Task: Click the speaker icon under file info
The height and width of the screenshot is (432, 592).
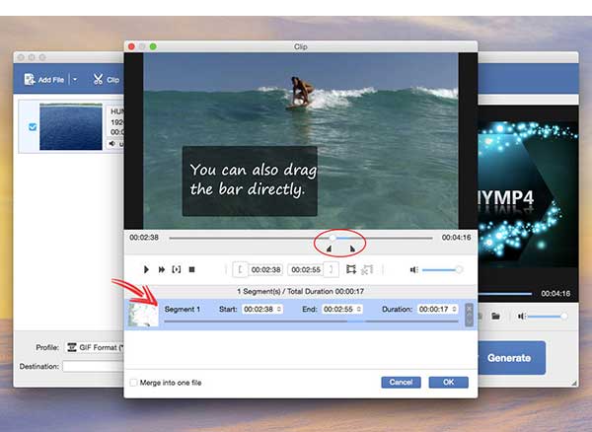Action: tap(112, 143)
